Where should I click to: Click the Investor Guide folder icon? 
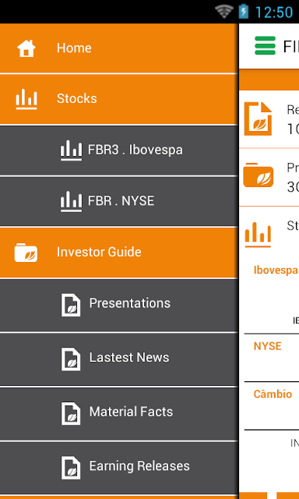[x=26, y=253]
